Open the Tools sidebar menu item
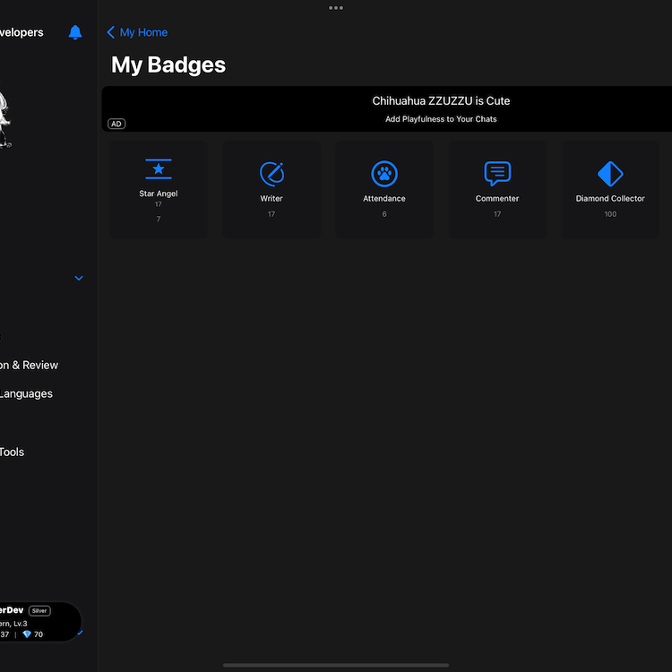Viewport: 672px width, 672px height. coord(13,452)
